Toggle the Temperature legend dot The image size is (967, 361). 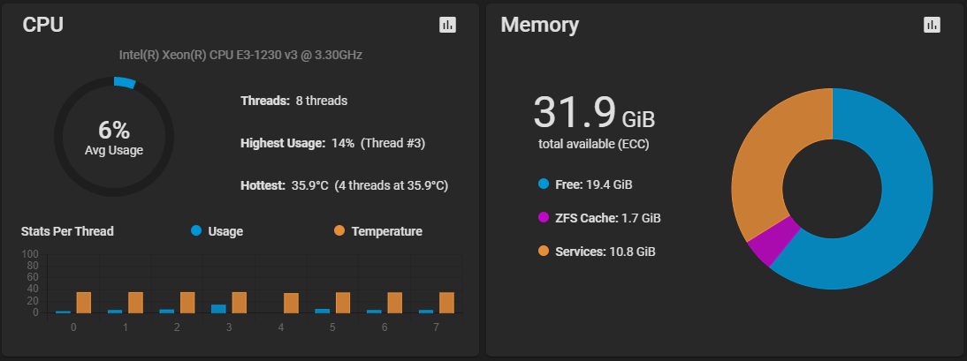pos(339,231)
